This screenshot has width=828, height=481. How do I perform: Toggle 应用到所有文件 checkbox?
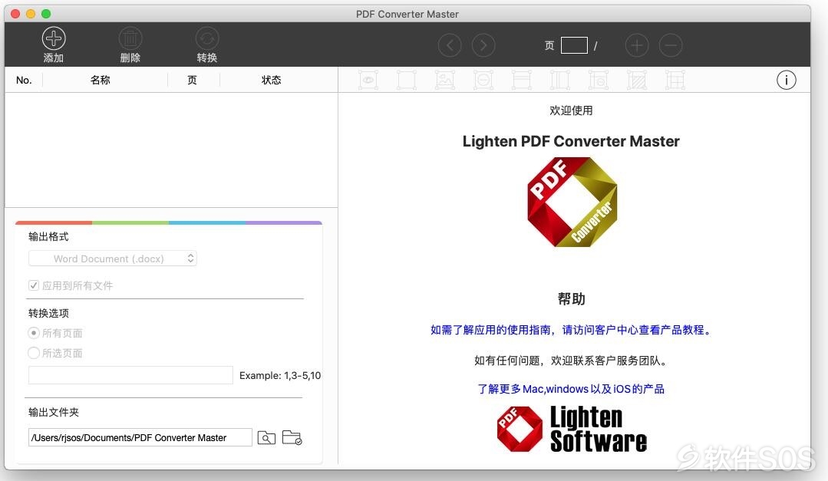pyautogui.click(x=34, y=285)
